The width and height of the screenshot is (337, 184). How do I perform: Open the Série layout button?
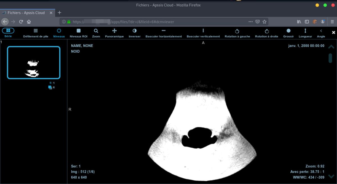(8, 31)
